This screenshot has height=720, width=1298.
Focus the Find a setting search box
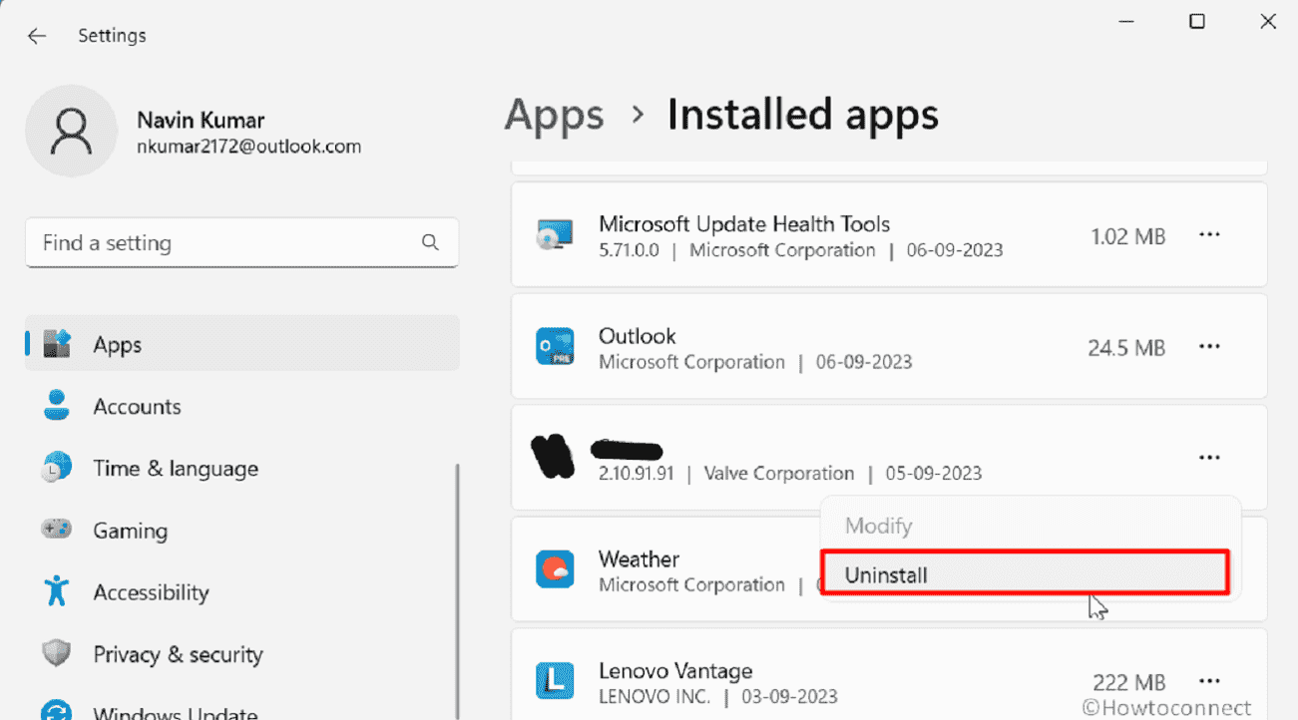[x=241, y=242]
